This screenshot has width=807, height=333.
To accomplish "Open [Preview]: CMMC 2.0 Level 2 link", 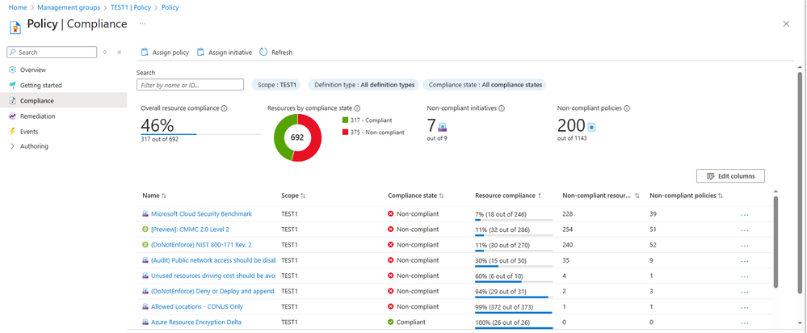I will tap(190, 229).
